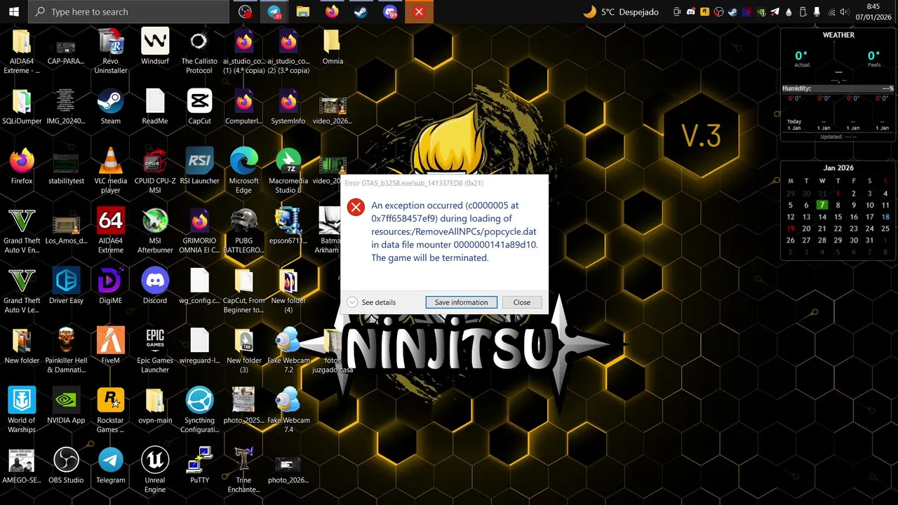Open the Trine Enchanted Edition shortcut
The image size is (898, 505).
coord(243,470)
